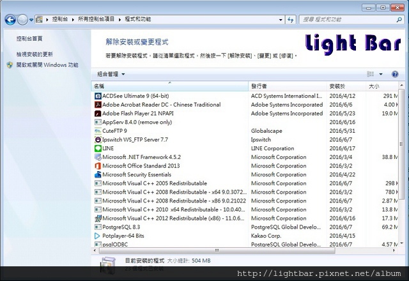Sort by the 大小 column header
This screenshot has height=281, width=409.
point(382,86)
